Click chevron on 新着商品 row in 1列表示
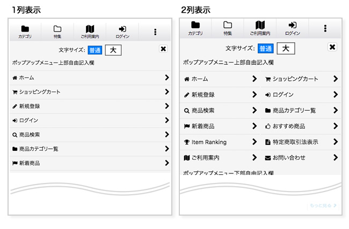The height and width of the screenshot is (229, 349). (x=167, y=163)
